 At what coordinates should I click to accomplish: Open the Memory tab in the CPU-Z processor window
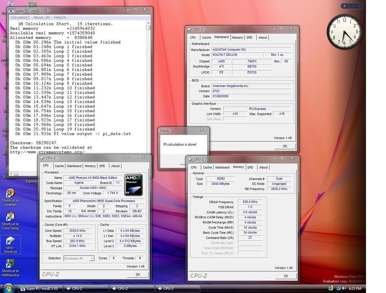[x=90, y=166]
